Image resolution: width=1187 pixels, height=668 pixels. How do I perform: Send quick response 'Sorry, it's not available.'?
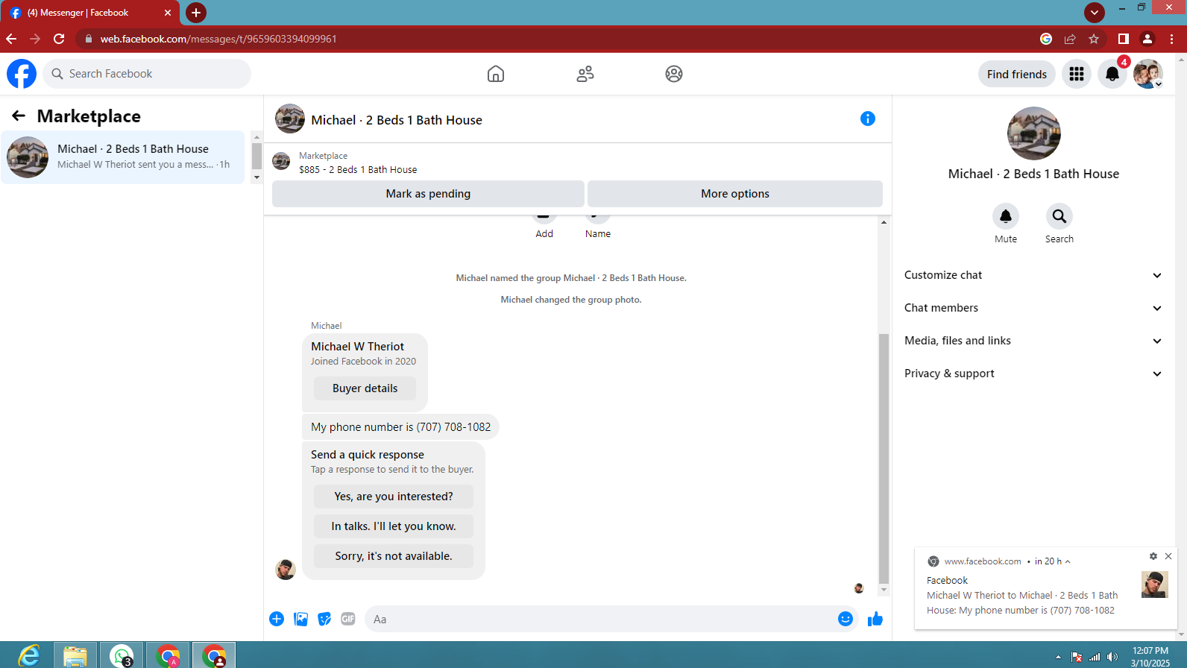[394, 556]
